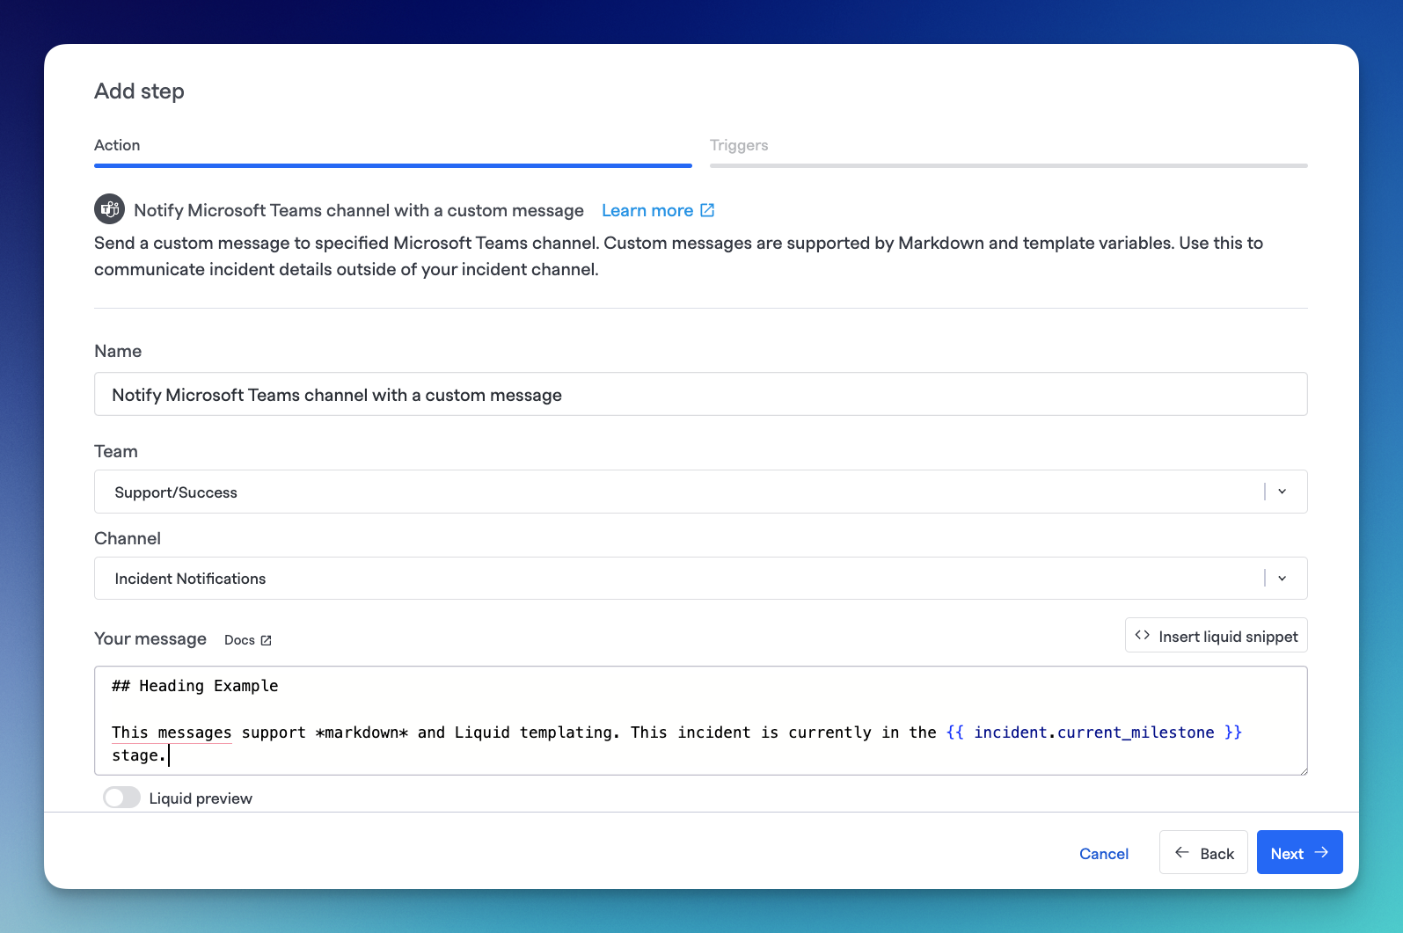This screenshot has width=1403, height=933.
Task: Open the Incident Notifications channel selector
Action: (x=701, y=578)
